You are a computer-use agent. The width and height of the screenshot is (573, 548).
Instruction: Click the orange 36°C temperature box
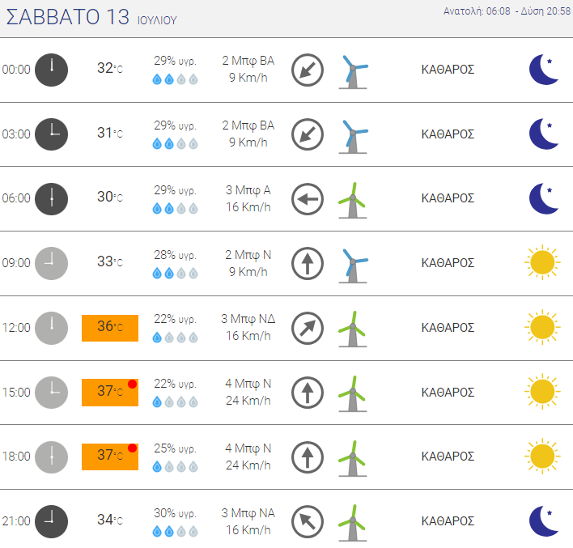pos(110,328)
